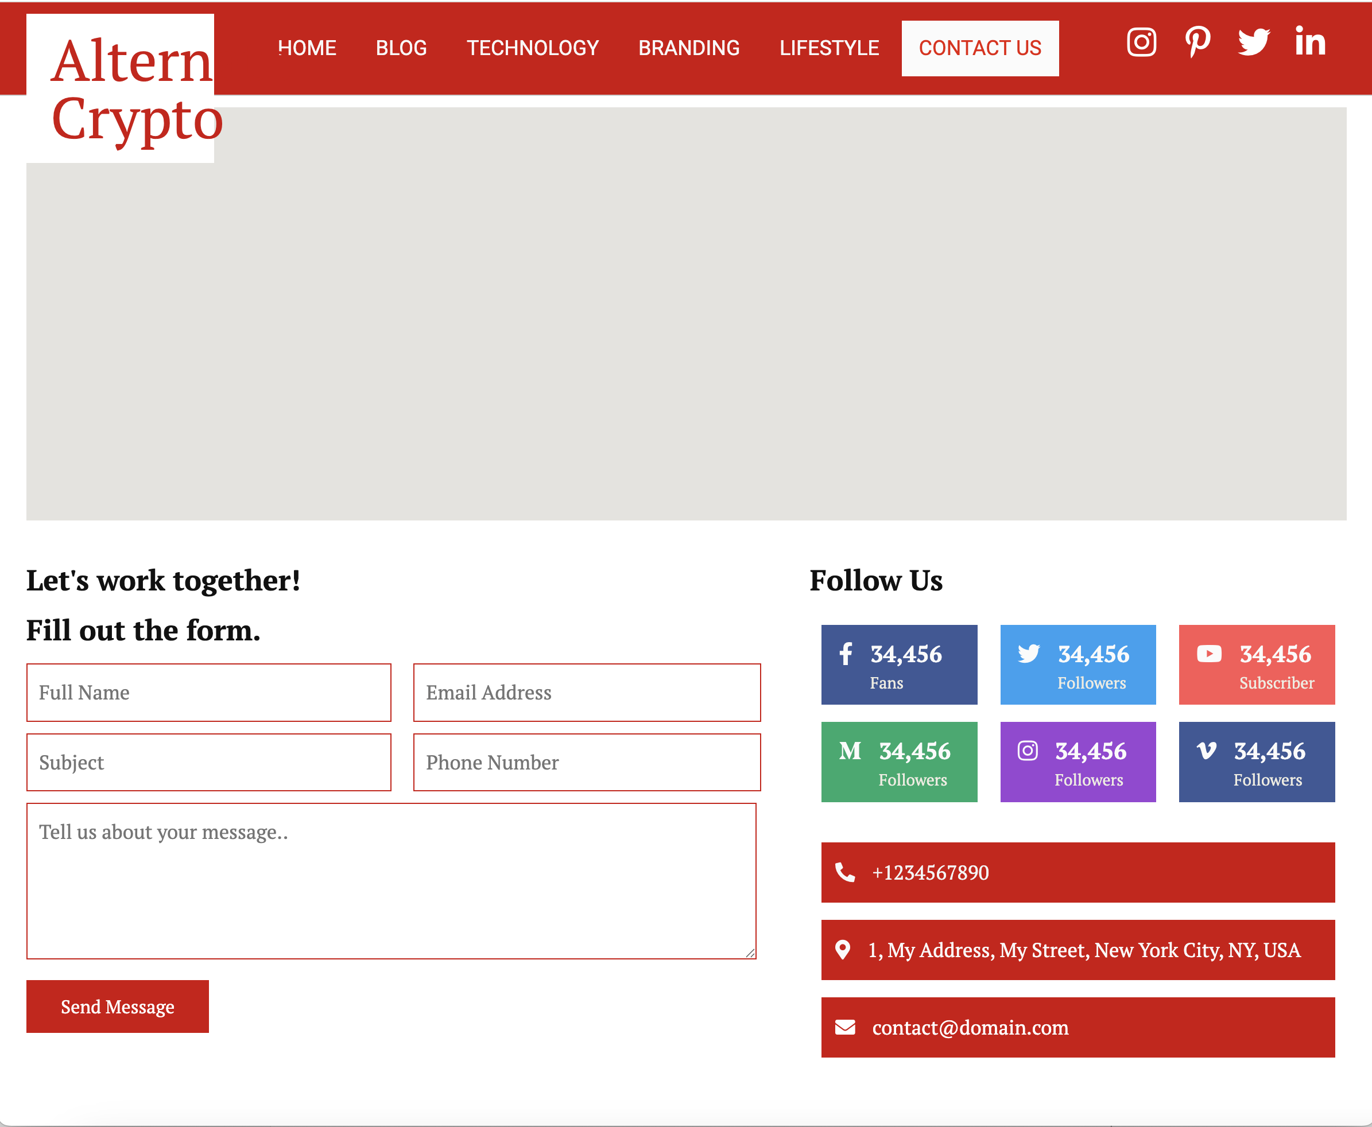Focus the Full Name input field
The image size is (1372, 1127).
coord(208,693)
